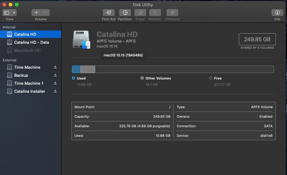Click Time Machine disk icon
The height and width of the screenshot is (175, 287).
(10, 67)
